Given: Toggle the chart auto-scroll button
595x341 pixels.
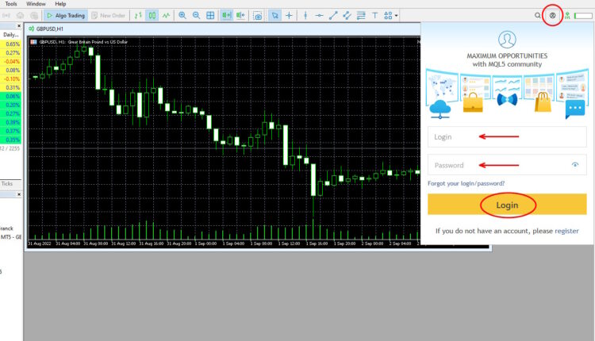Looking at the screenshot, I should [x=226, y=15].
